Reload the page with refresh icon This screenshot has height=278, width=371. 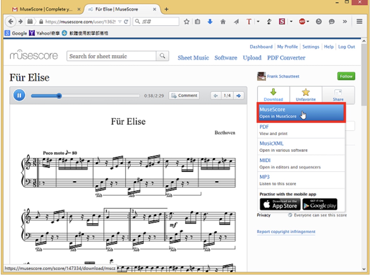click(x=126, y=22)
